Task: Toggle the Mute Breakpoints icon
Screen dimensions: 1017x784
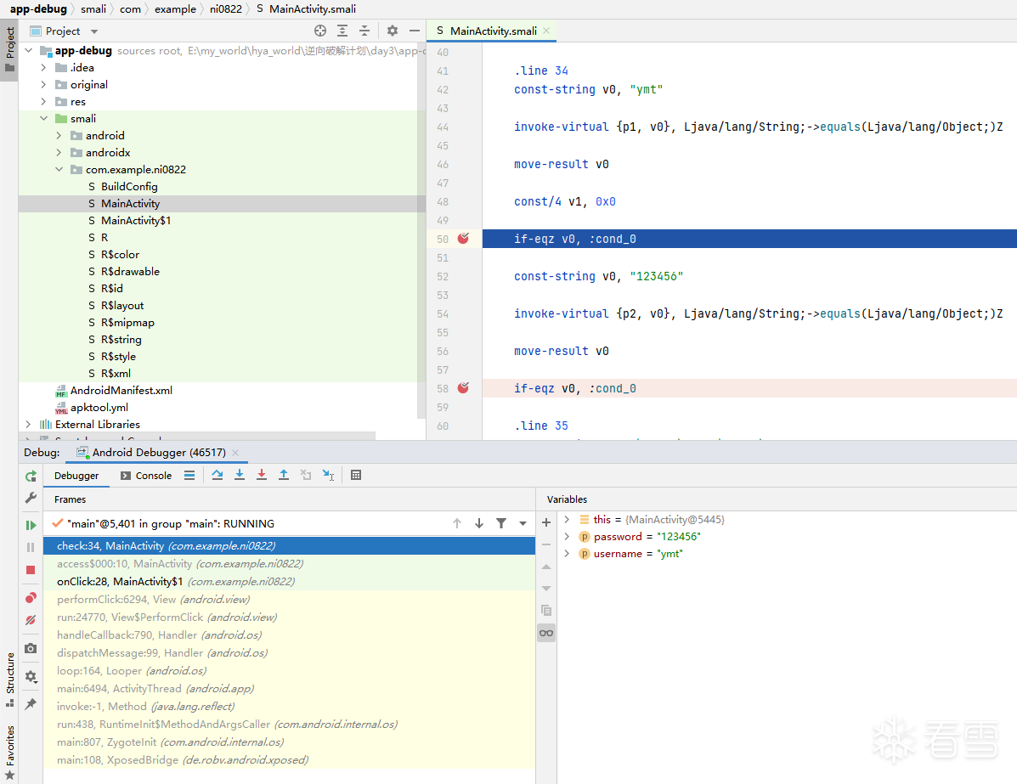Action: (x=31, y=620)
